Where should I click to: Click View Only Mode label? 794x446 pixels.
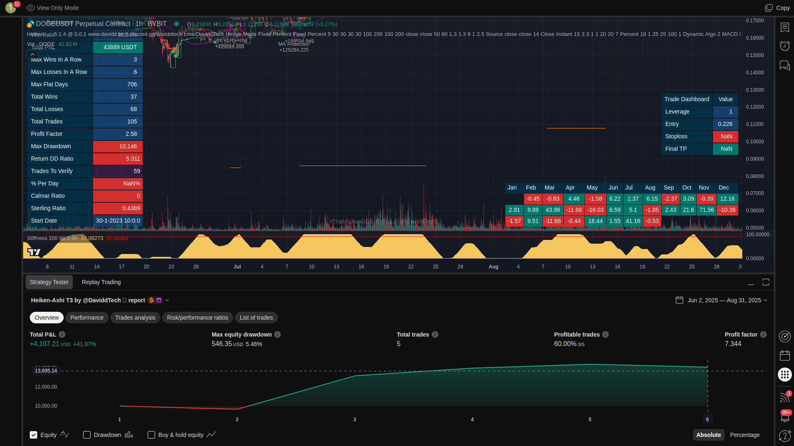coord(58,8)
